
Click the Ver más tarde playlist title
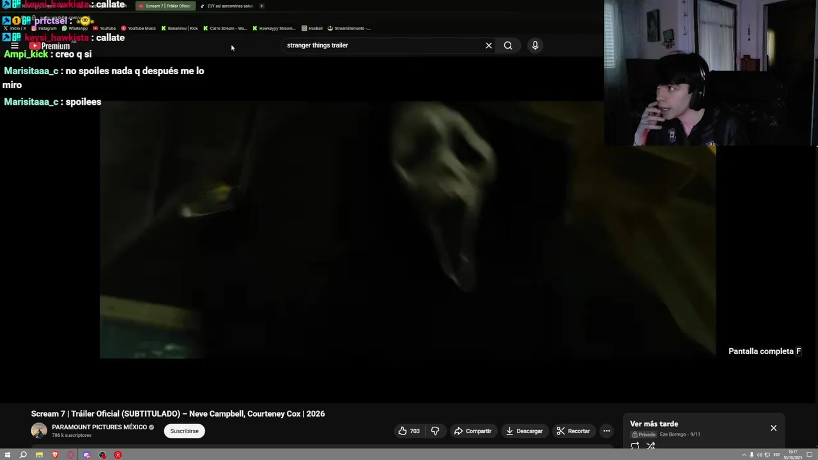point(654,424)
